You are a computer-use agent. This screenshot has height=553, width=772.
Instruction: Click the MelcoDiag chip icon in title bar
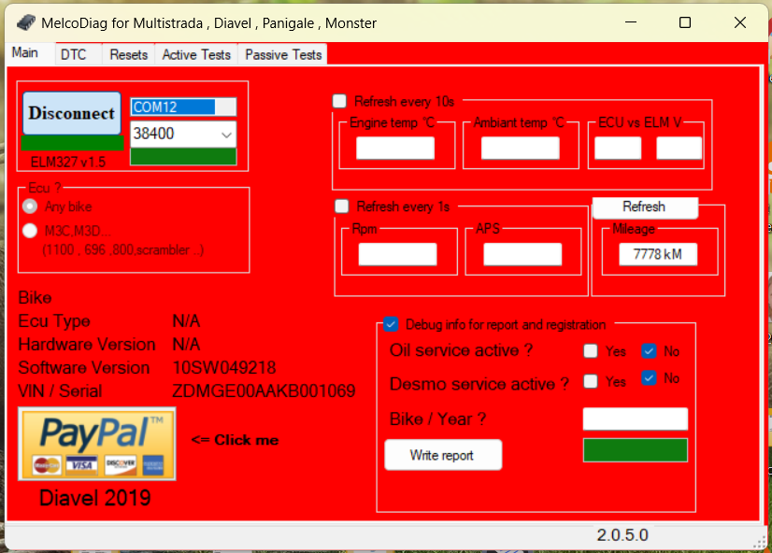26,22
